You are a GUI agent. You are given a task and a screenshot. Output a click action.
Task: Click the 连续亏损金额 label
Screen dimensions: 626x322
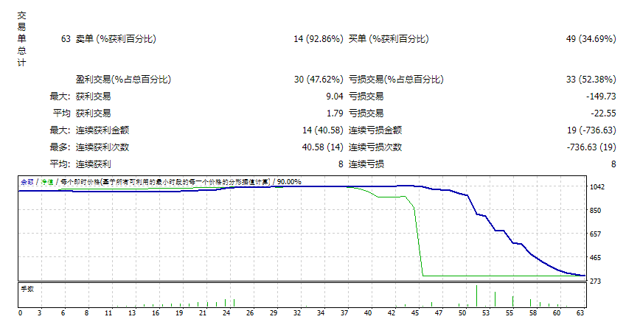click(x=375, y=130)
